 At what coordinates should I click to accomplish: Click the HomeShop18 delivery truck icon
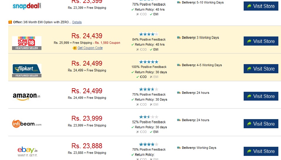click(x=179, y=37)
